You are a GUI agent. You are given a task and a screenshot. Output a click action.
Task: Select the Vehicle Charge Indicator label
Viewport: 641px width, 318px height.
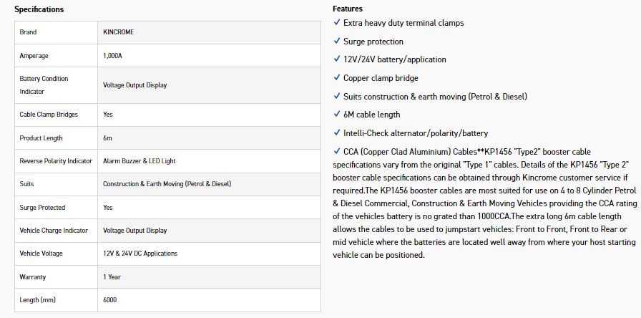(x=54, y=231)
